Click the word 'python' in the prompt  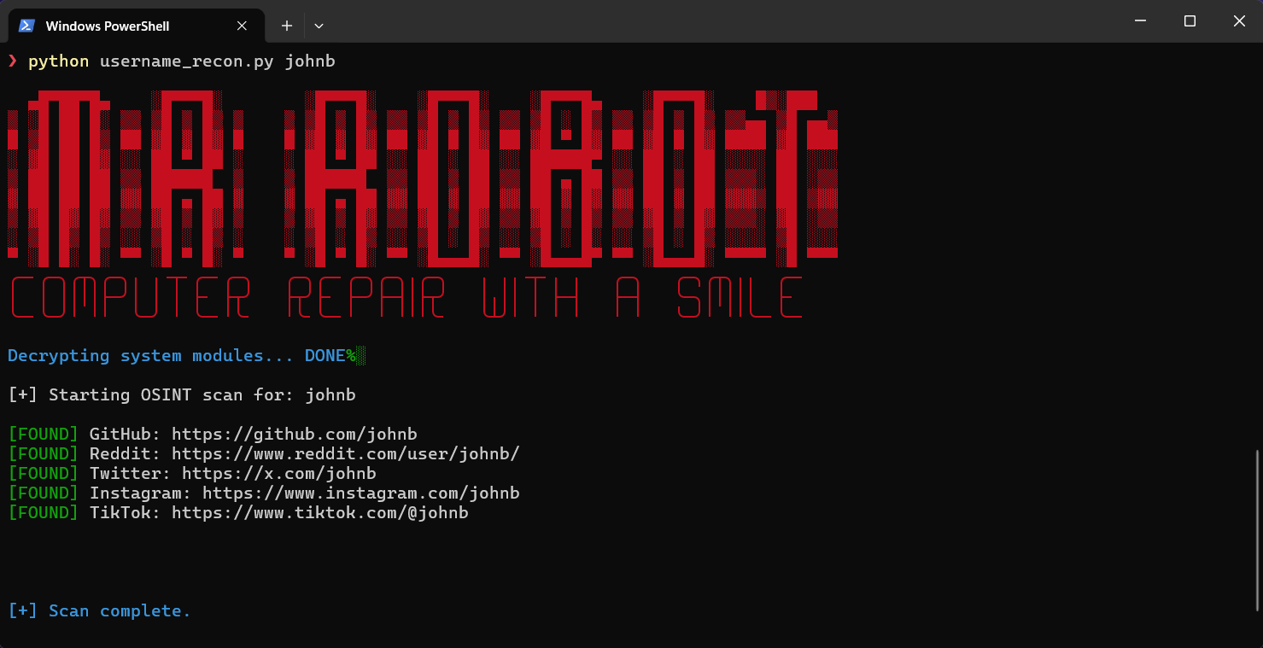58,61
